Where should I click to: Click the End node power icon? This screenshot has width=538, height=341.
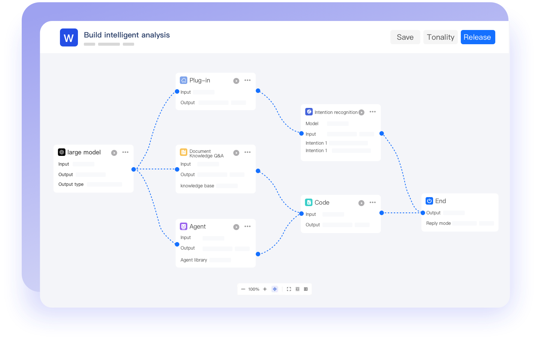tap(429, 201)
